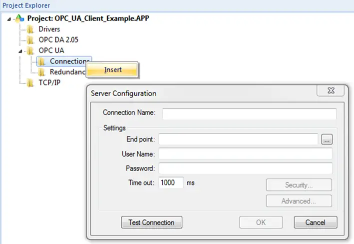
Task: Collapse the OPC UA tree node
Action: pyautogui.click(x=20, y=51)
